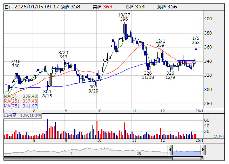
Task: Click the 8/15 low label at 300
Action: coord(47,94)
